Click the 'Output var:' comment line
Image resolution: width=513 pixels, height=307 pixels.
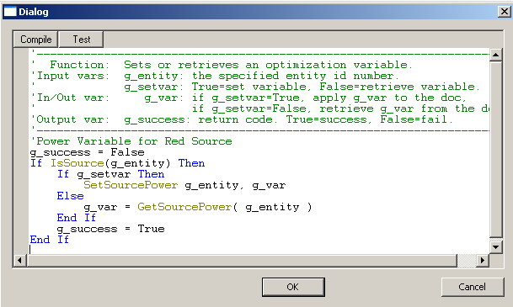(242, 119)
